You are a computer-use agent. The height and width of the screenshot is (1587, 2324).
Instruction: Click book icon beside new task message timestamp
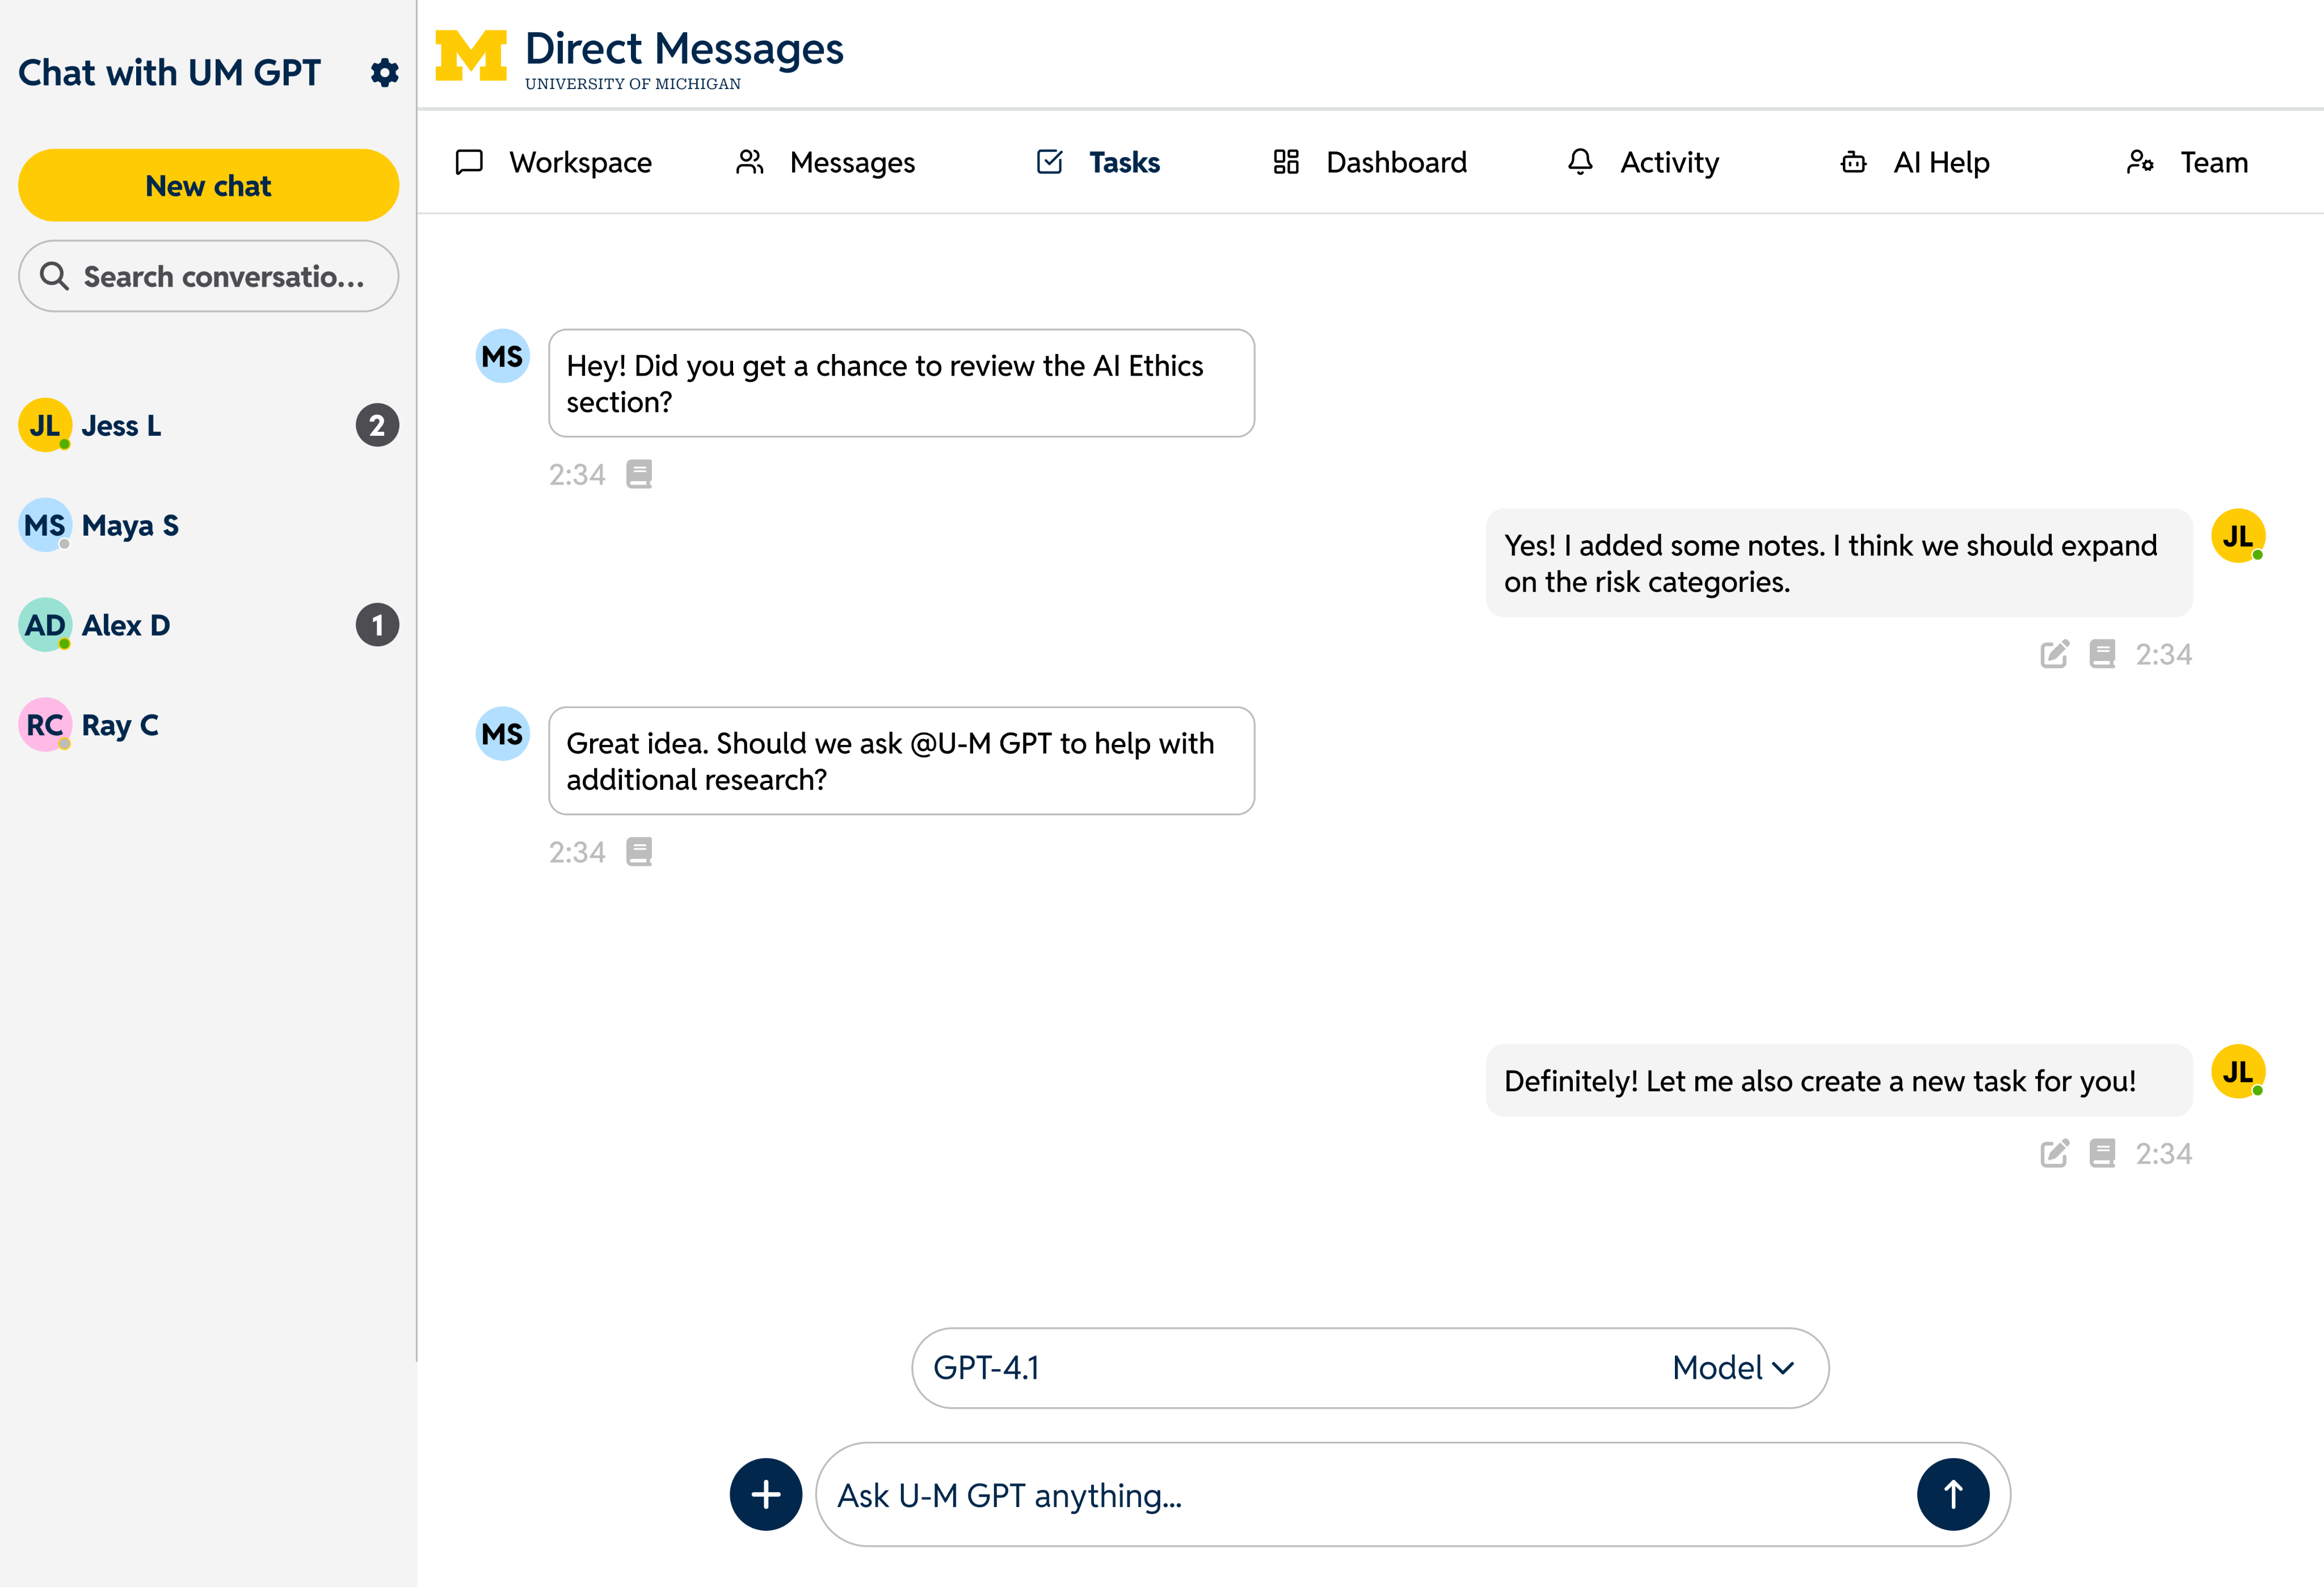[2102, 1153]
